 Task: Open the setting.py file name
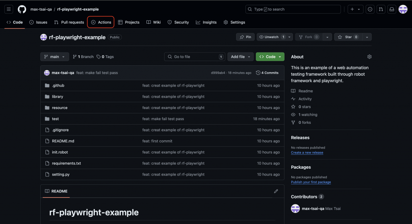pyautogui.click(x=61, y=175)
